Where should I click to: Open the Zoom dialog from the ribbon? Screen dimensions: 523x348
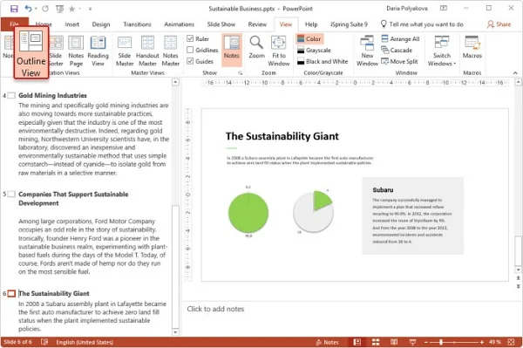pos(256,48)
